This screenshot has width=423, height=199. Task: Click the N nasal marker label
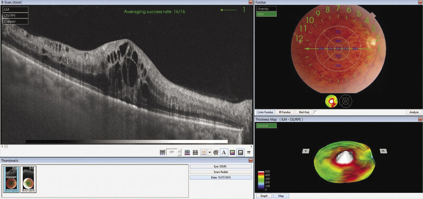point(383,151)
